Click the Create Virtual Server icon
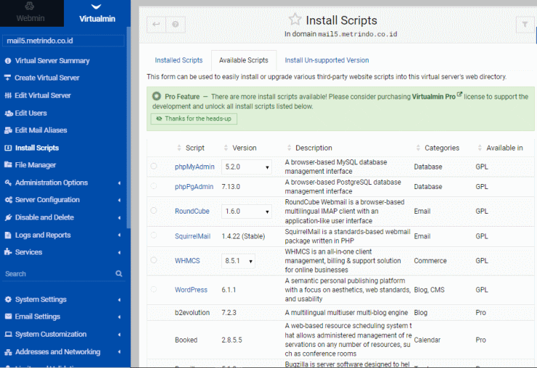The width and height of the screenshot is (537, 368). pyautogui.click(x=7, y=78)
